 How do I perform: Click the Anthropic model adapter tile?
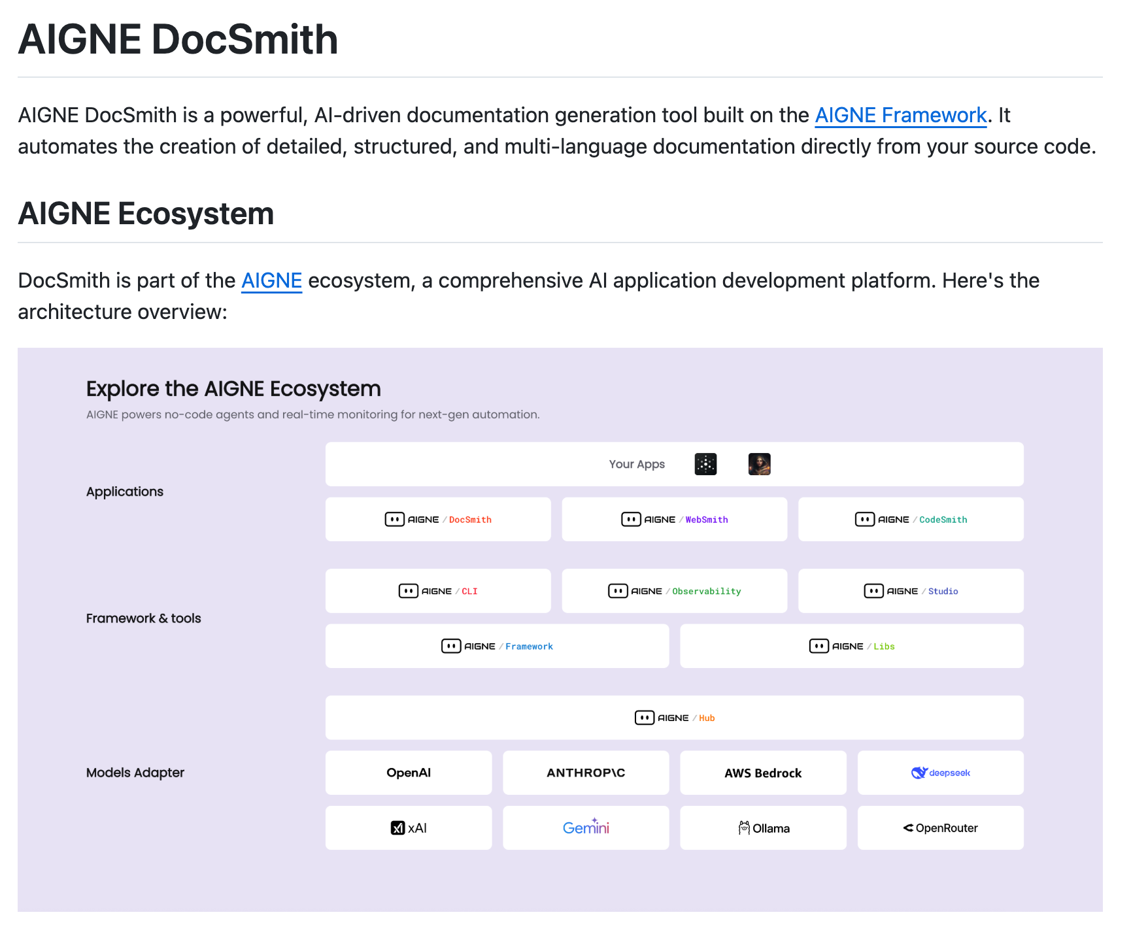click(x=586, y=773)
